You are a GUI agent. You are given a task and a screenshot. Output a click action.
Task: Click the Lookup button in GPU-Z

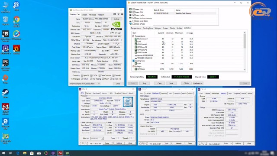pyautogui.click(x=116, y=19)
